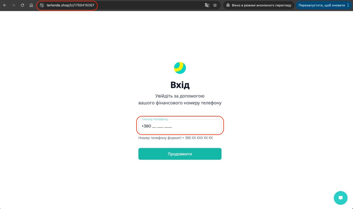Screen dimensions: 353x209
Task: Open the Chrome three-dot menu
Action: click(x=348, y=5)
